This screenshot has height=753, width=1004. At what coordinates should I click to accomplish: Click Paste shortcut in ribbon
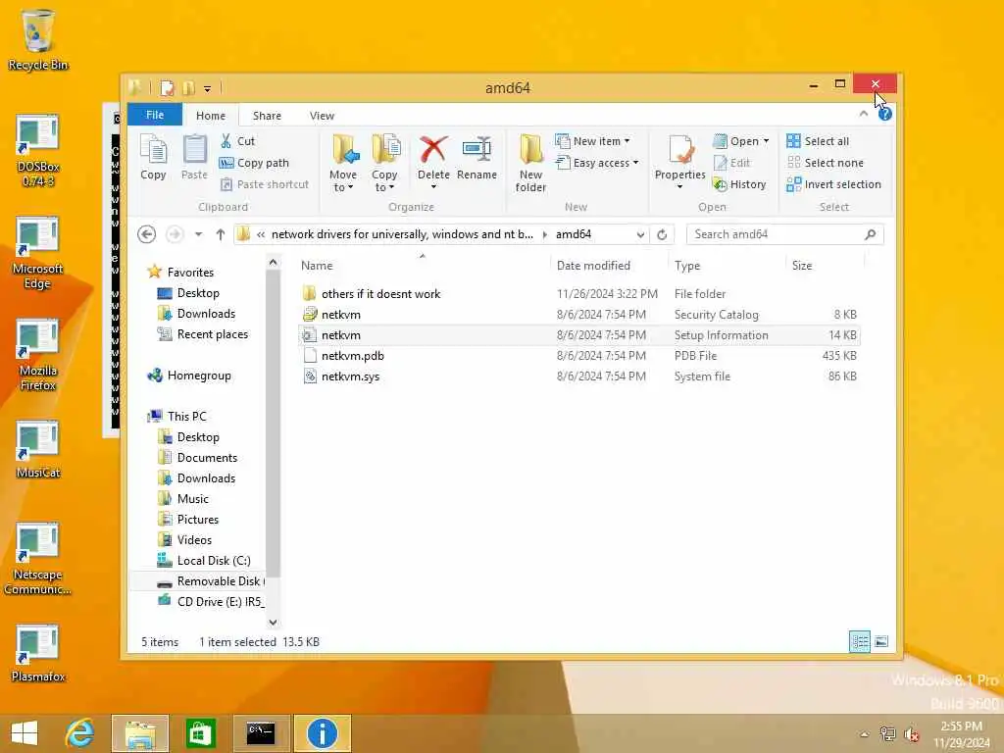pyautogui.click(x=265, y=184)
